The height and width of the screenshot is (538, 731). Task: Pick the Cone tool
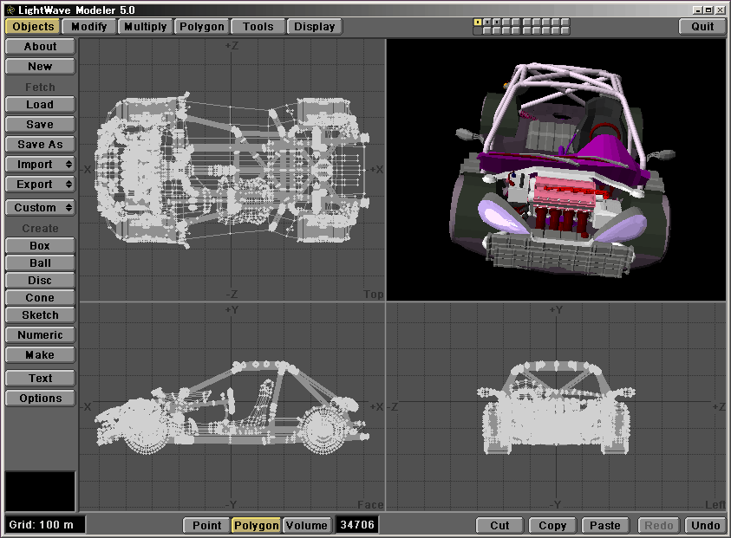pyautogui.click(x=40, y=298)
